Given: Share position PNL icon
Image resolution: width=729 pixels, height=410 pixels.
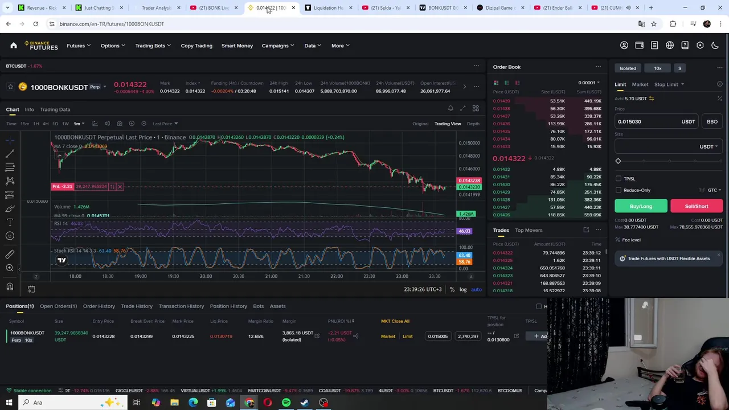Looking at the screenshot, I should [x=355, y=336].
